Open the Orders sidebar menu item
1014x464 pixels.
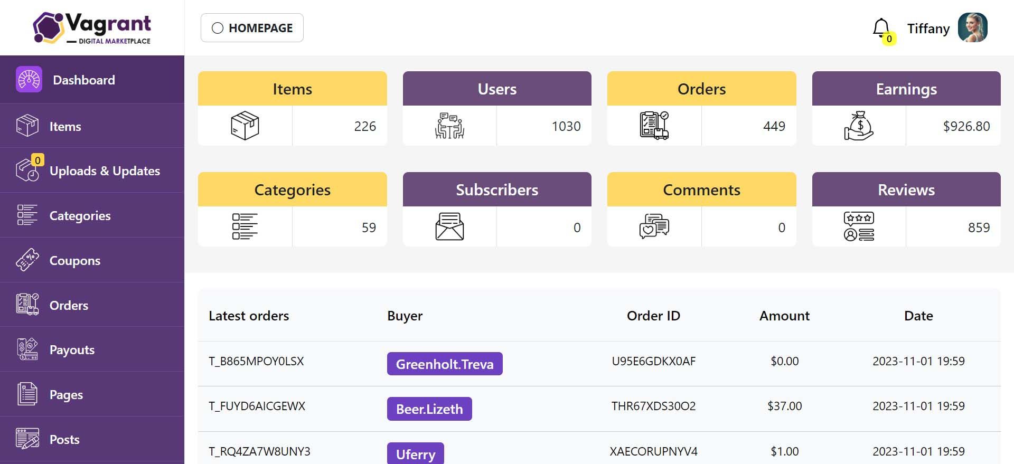69,306
